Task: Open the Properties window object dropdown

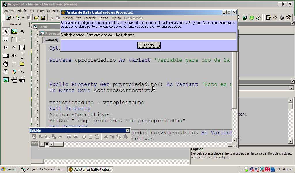Action: pyautogui.click(x=291, y=88)
